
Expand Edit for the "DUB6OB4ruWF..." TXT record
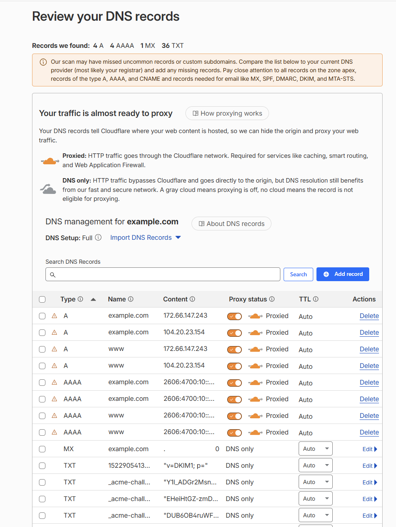click(370, 516)
